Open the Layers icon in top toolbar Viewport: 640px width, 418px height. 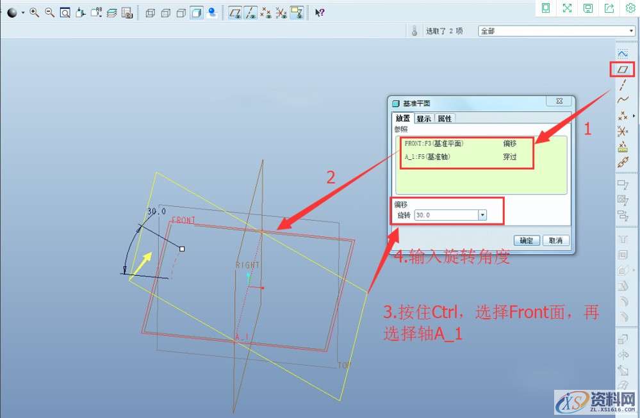111,12
